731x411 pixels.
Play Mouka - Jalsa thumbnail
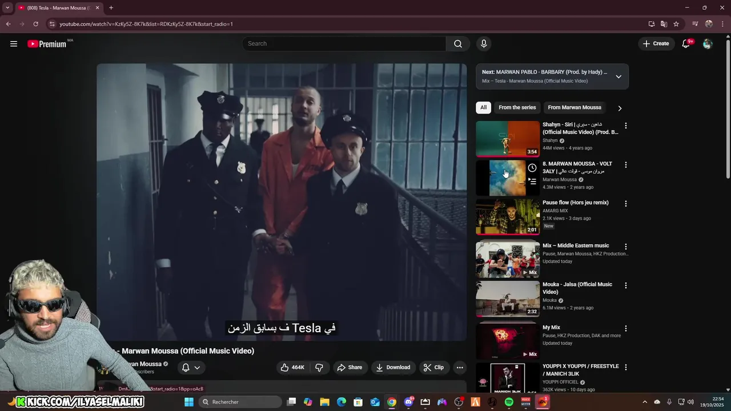[x=508, y=299]
